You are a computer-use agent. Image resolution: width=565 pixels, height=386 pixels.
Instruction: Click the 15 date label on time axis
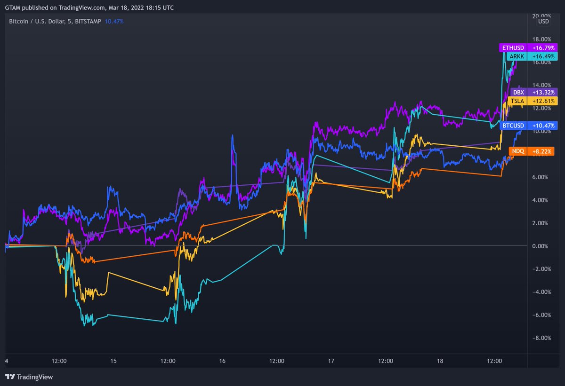(113, 361)
